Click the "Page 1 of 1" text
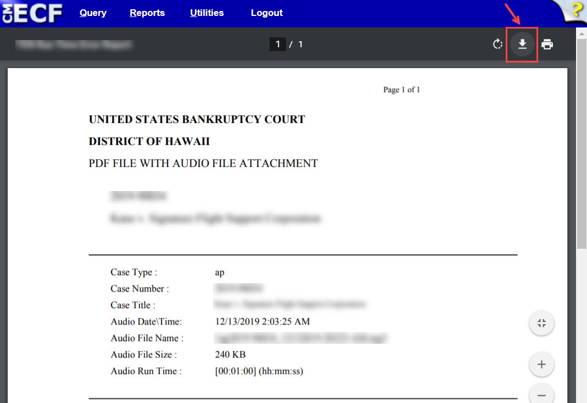Image resolution: width=587 pixels, height=403 pixels. 401,90
